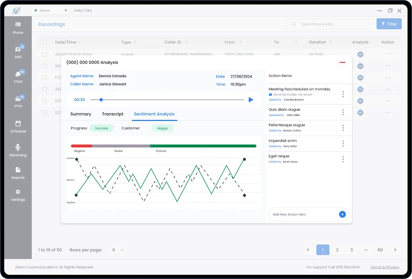Add new action item plus button
The width and height of the screenshot is (412, 279).
[x=342, y=214]
